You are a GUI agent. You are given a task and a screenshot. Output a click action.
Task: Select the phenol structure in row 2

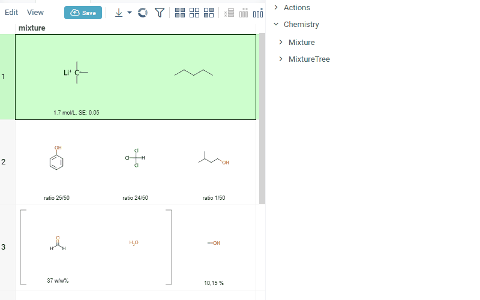click(57, 159)
